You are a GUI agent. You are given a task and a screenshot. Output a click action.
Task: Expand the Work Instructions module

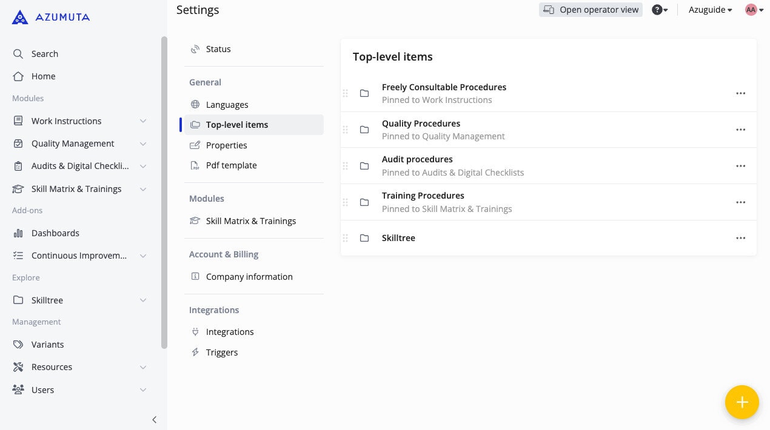(143, 121)
